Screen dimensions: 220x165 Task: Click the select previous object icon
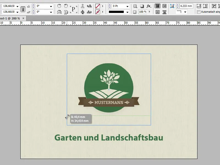point(89,6)
